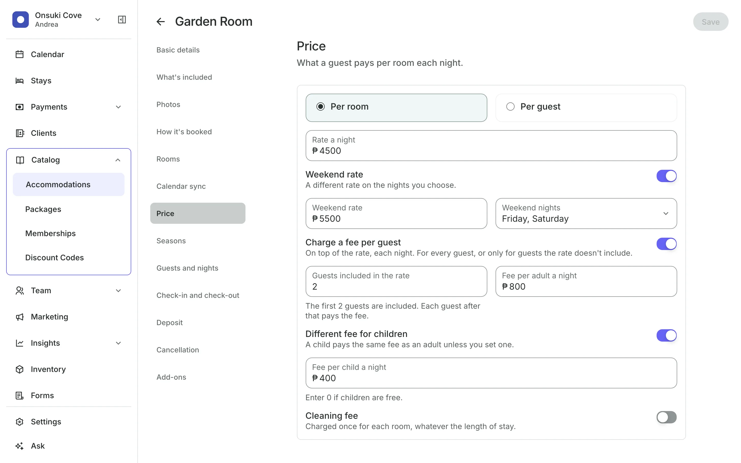741x463 pixels.
Task: Click the Onsuki Cove workspace logo
Action: (x=21, y=20)
